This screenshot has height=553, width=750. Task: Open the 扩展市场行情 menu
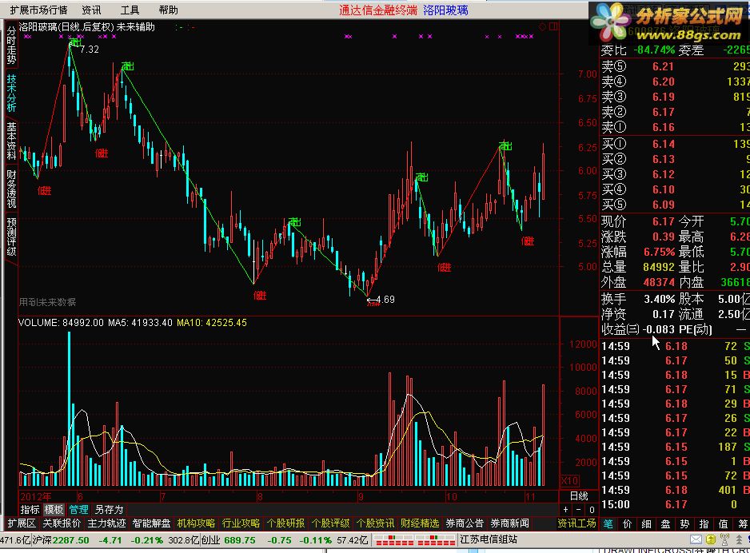click(38, 10)
